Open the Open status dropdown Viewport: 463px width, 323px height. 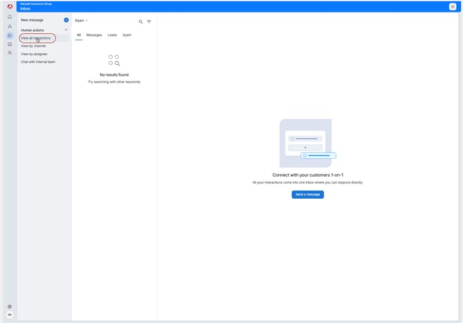point(82,21)
